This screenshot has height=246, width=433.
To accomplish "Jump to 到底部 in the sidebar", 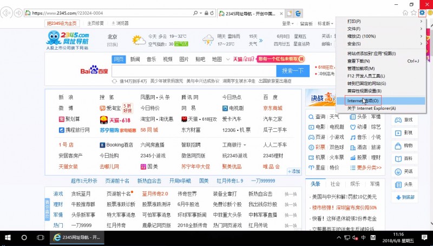I will 404,197.
